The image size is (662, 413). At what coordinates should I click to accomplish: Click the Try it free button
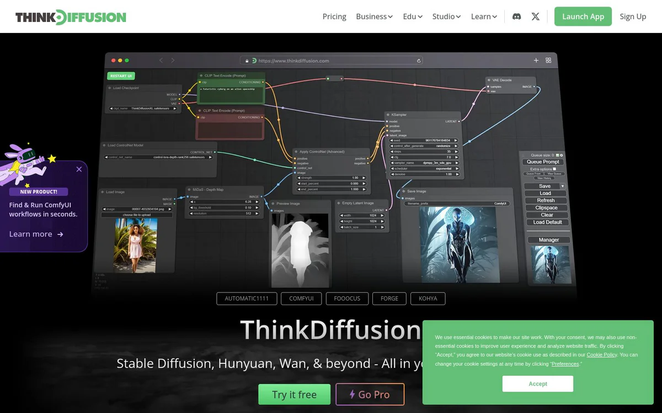(x=295, y=394)
